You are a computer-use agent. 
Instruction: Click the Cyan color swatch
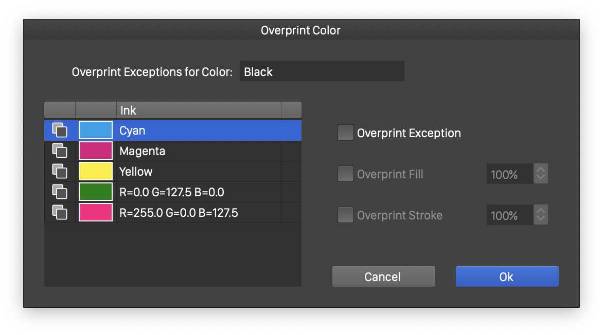pos(96,131)
